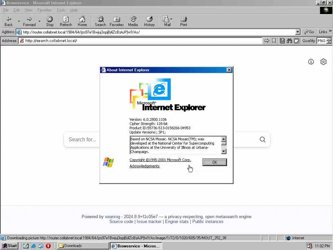This screenshot has width=333, height=250.
Task: Open the Media toolbar button
Action: tap(133, 21)
